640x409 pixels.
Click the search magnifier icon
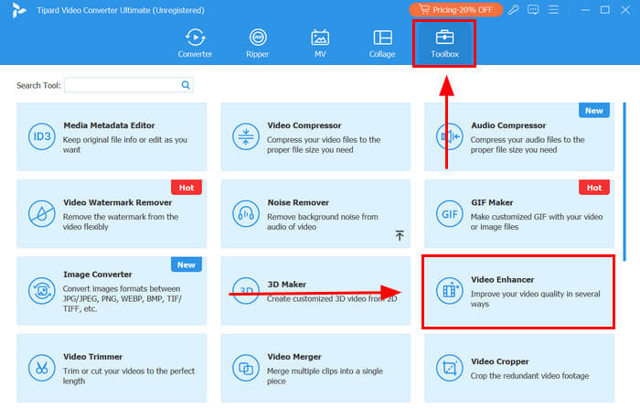[x=186, y=85]
